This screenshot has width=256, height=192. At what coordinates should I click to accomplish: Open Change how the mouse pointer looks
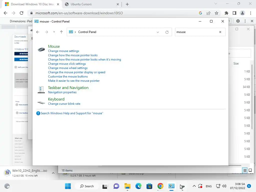click(x=73, y=55)
